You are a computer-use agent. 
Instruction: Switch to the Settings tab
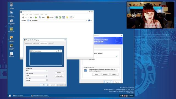(51, 43)
